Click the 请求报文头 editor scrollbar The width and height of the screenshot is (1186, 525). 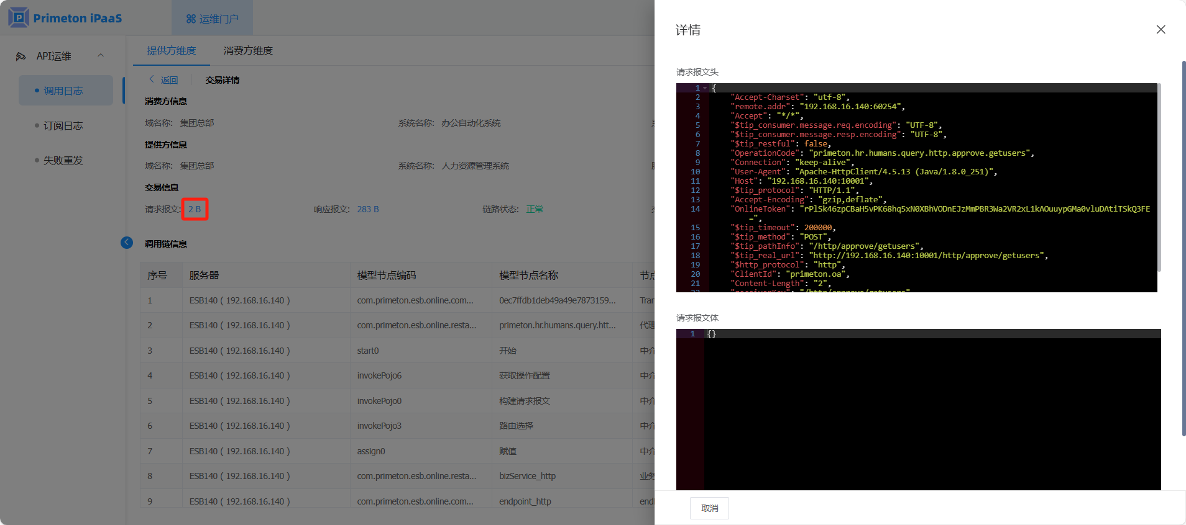pos(1159,180)
